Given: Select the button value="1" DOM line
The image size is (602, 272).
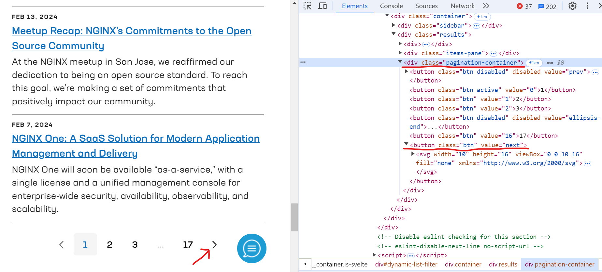Looking at the screenshot, I should [x=480, y=99].
